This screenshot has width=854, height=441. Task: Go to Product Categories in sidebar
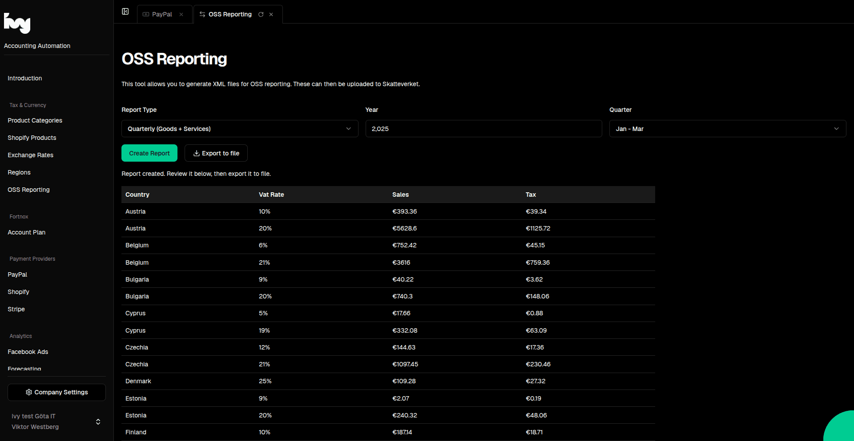35,120
